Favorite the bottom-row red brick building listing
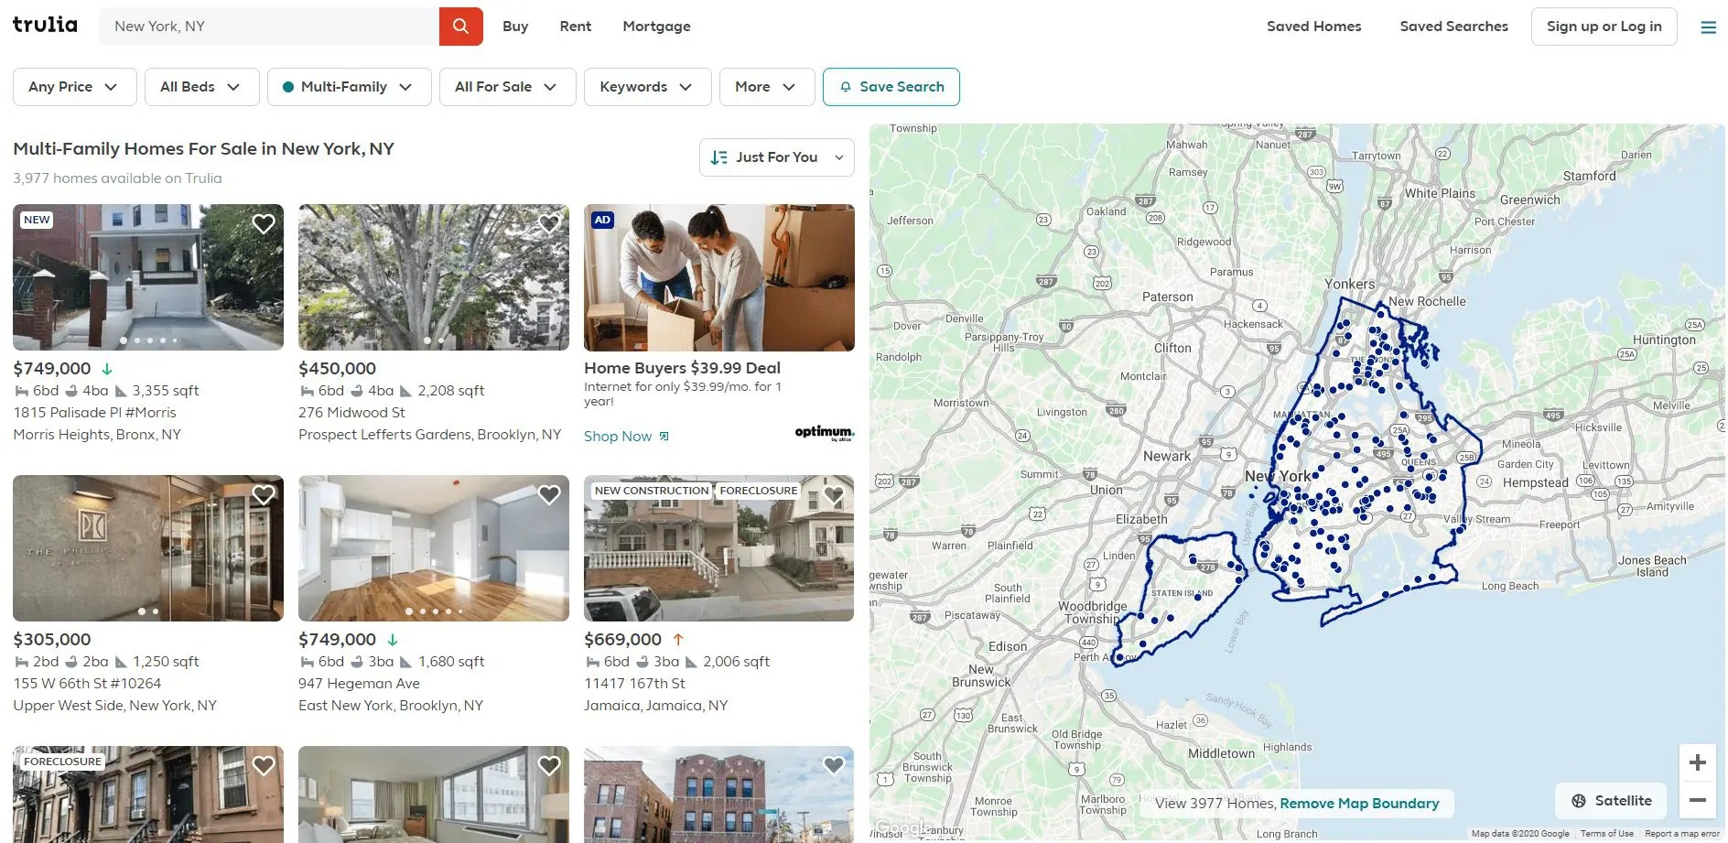 (834, 766)
